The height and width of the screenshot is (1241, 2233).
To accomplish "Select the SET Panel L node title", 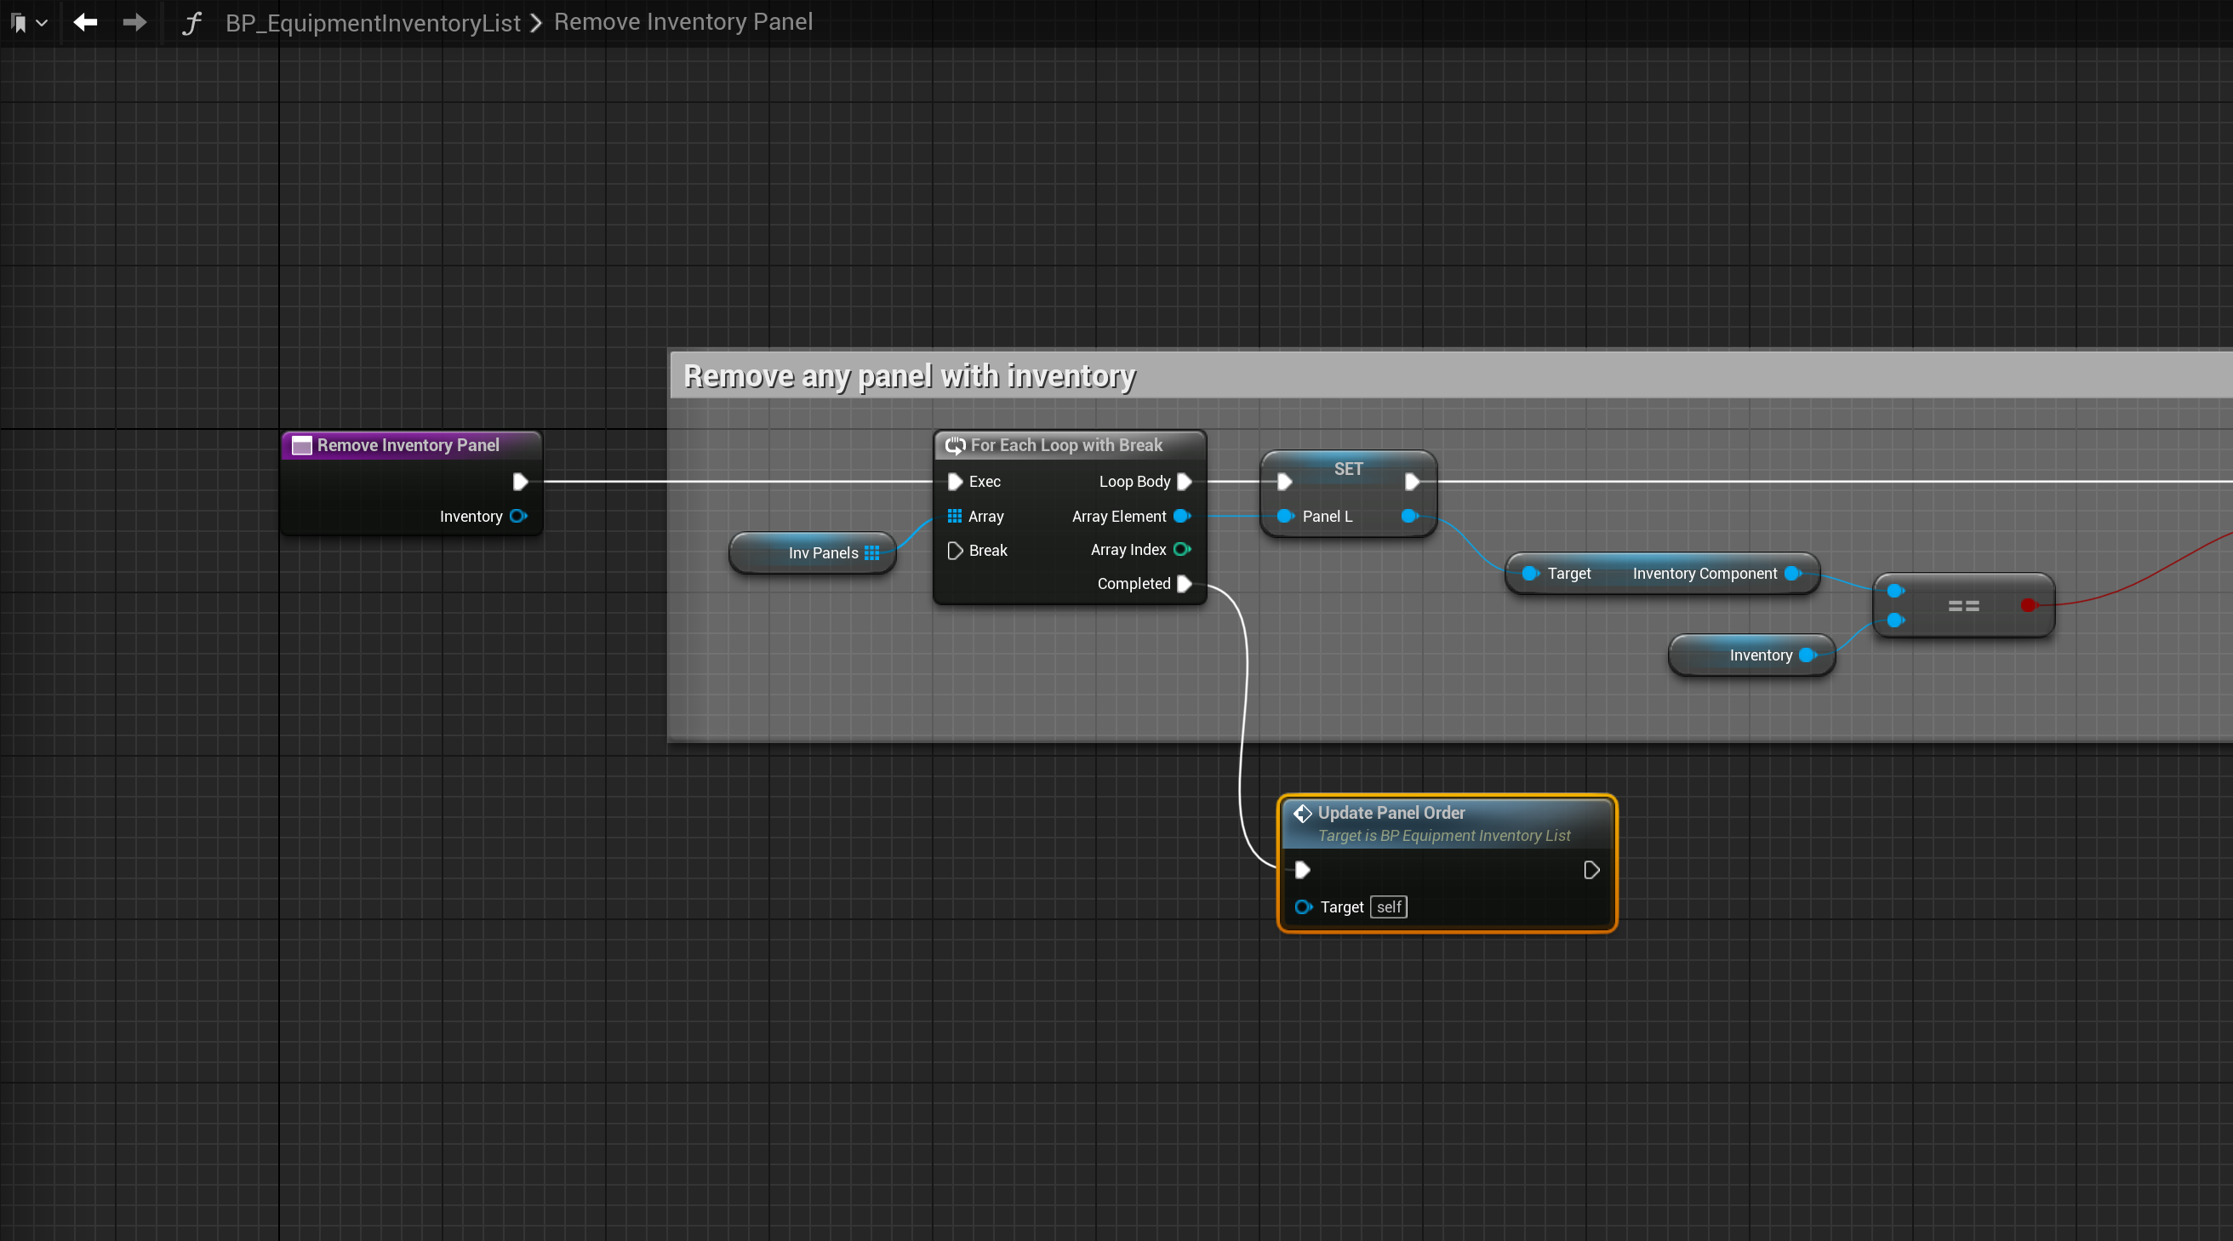I will point(1348,469).
